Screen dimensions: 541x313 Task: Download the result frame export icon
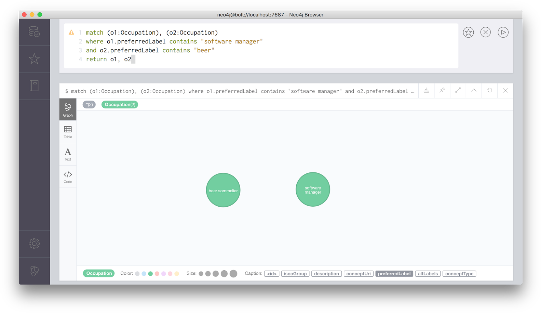pos(426,91)
